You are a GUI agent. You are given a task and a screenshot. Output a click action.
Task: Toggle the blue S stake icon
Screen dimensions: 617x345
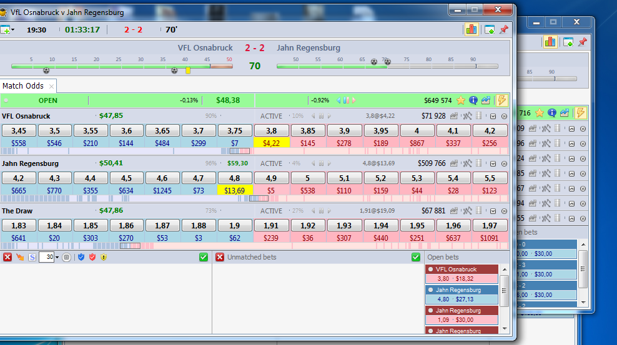click(x=32, y=258)
